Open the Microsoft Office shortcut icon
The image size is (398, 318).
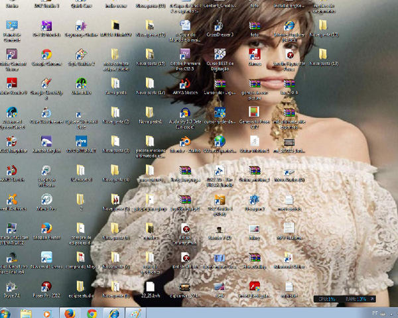pos(289,260)
